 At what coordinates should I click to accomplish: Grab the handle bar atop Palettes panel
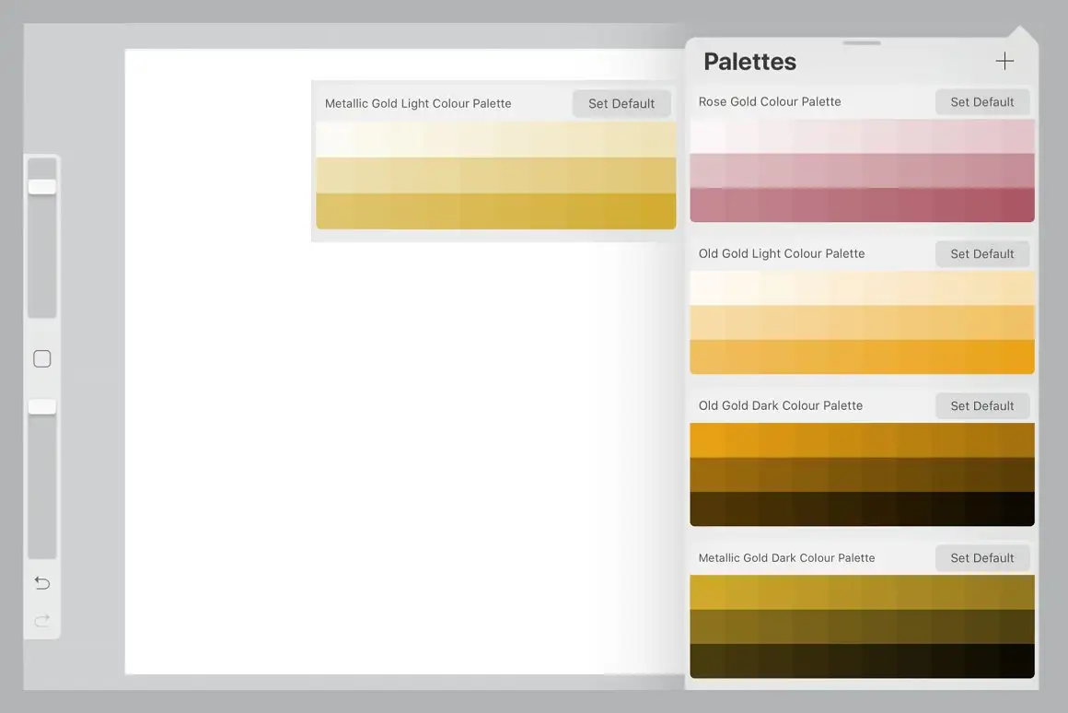[862, 43]
